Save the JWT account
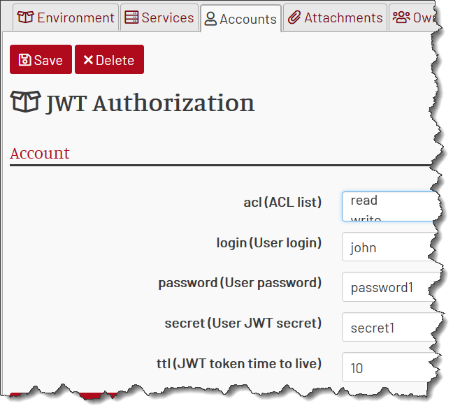The width and height of the screenshot is (460, 415). pyautogui.click(x=41, y=59)
